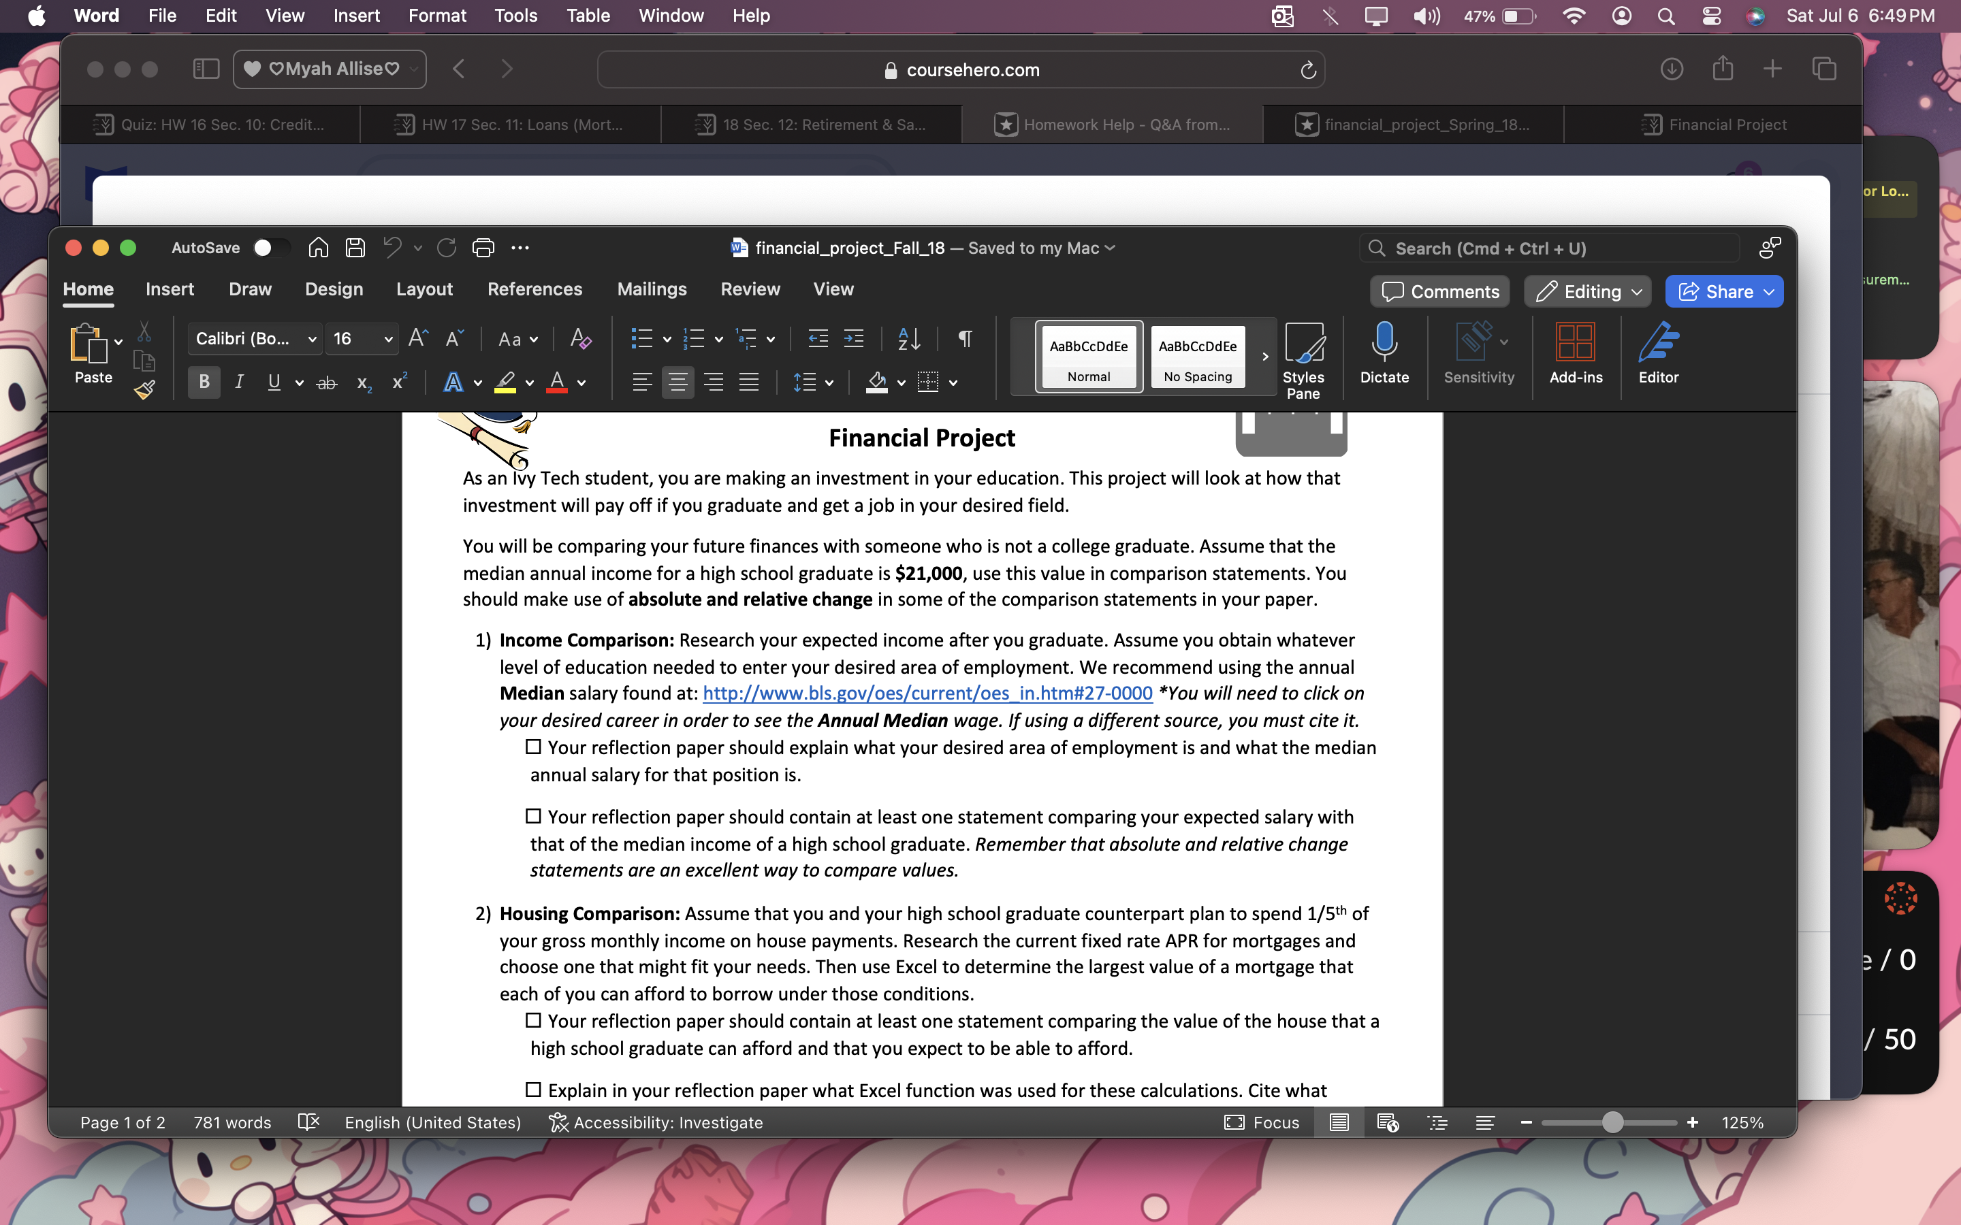Enable Focus mode in the status bar
Screen dimensions: 1961x1225
tap(1261, 1122)
